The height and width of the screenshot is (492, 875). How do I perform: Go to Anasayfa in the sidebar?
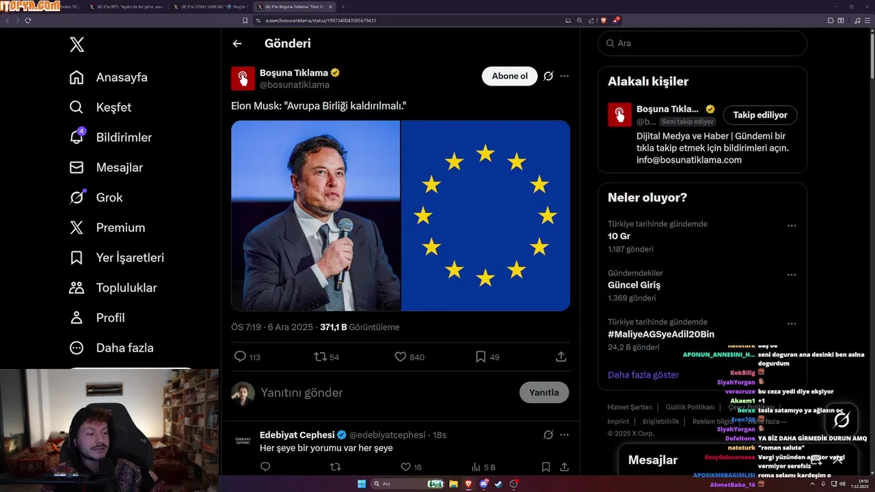click(x=109, y=77)
